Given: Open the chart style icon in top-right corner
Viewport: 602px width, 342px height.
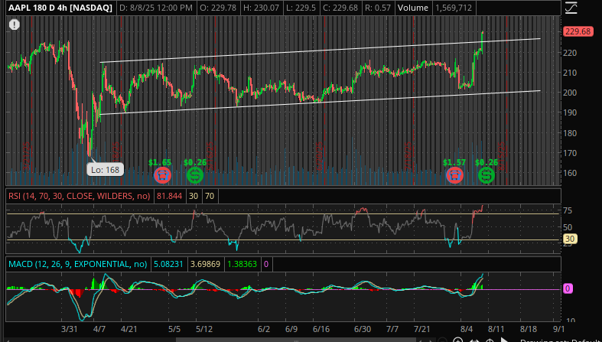Looking at the screenshot, I should tap(571, 8).
